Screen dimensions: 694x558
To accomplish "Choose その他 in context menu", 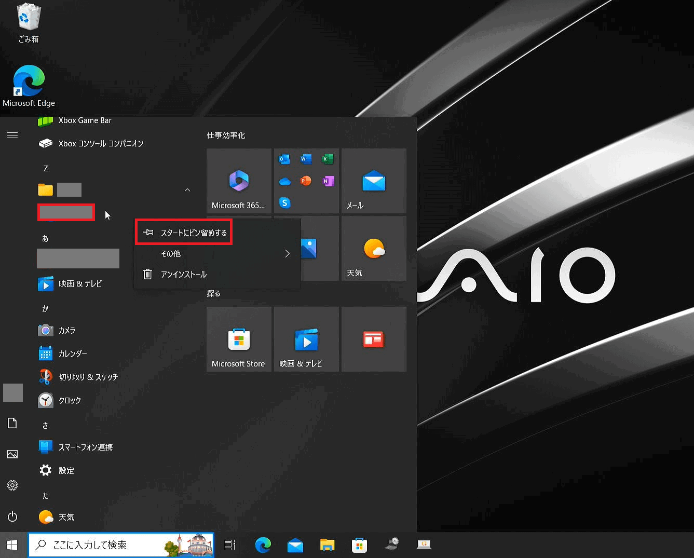I will 217,254.
